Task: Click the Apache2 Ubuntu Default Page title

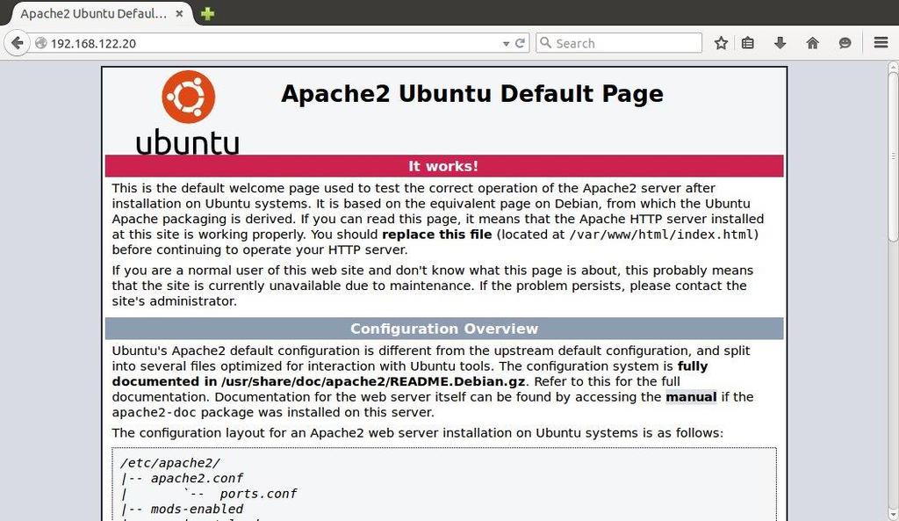Action: [471, 94]
